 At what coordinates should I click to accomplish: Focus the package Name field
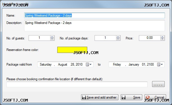(x=95, y=15)
